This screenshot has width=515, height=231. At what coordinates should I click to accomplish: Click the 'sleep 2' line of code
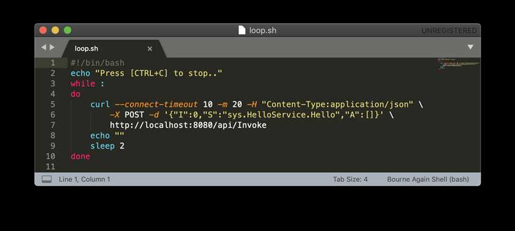(x=107, y=146)
